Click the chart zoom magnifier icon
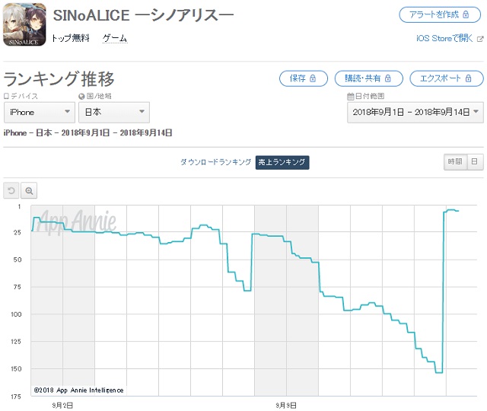Image resolution: width=487 pixels, height=411 pixels. click(29, 190)
